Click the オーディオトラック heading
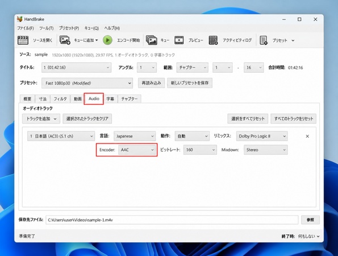 pyautogui.click(x=37, y=108)
